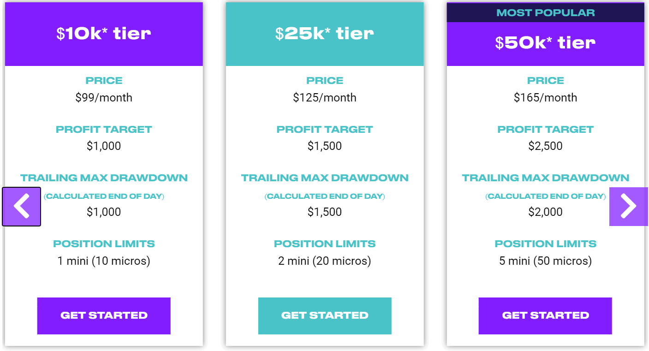This screenshot has height=351, width=649.
Task: Click the left carousel navigation arrow
Action: click(x=21, y=207)
